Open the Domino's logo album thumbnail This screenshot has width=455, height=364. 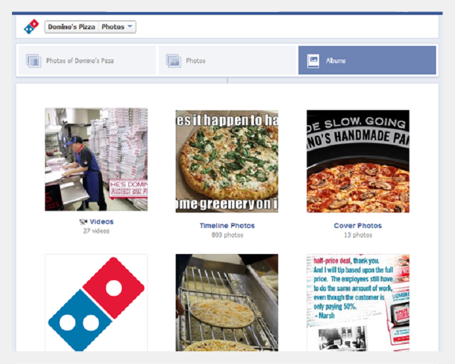point(96,303)
